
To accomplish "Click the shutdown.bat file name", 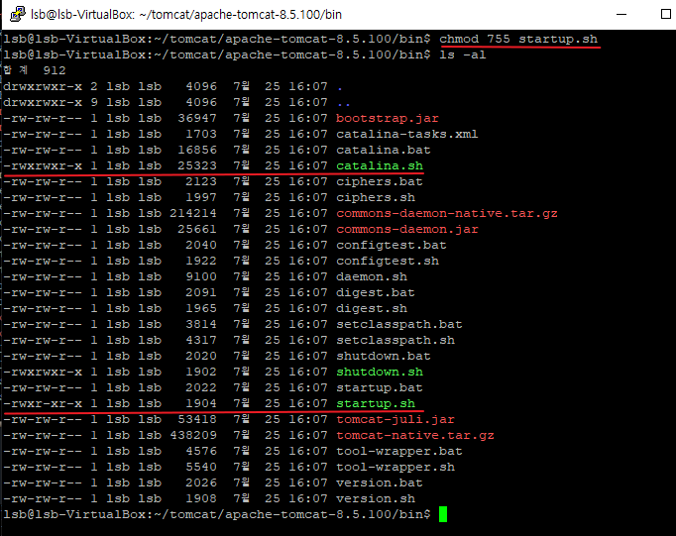I will [x=384, y=356].
